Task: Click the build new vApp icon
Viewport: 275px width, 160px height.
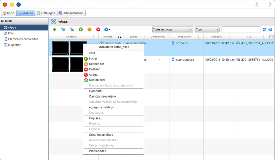Action: point(72,29)
